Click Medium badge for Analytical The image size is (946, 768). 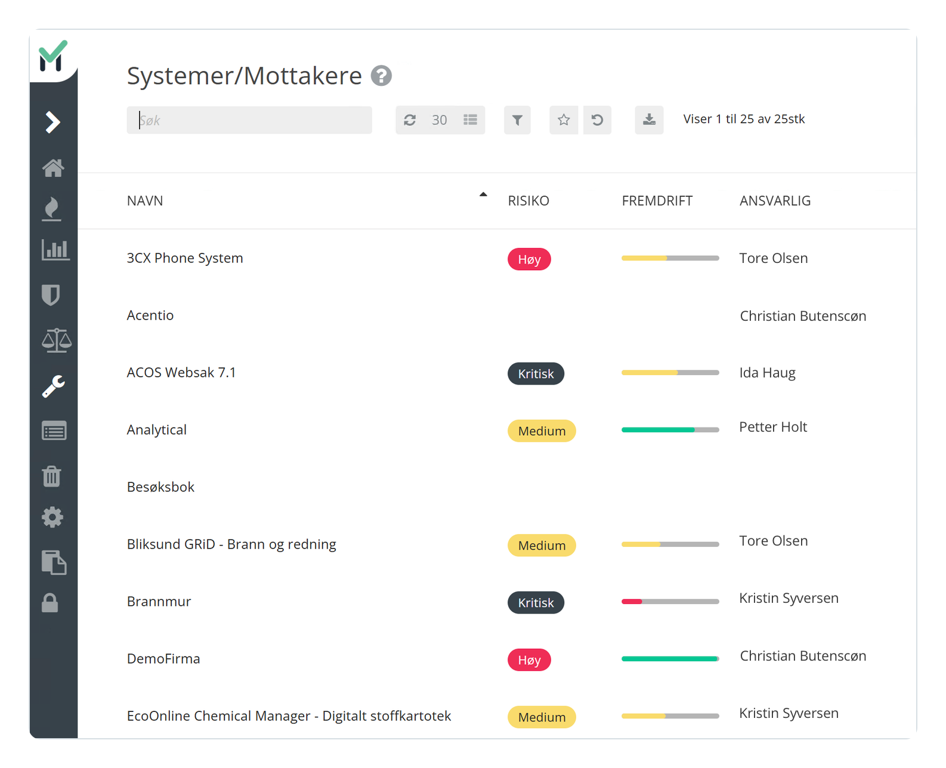coord(542,431)
